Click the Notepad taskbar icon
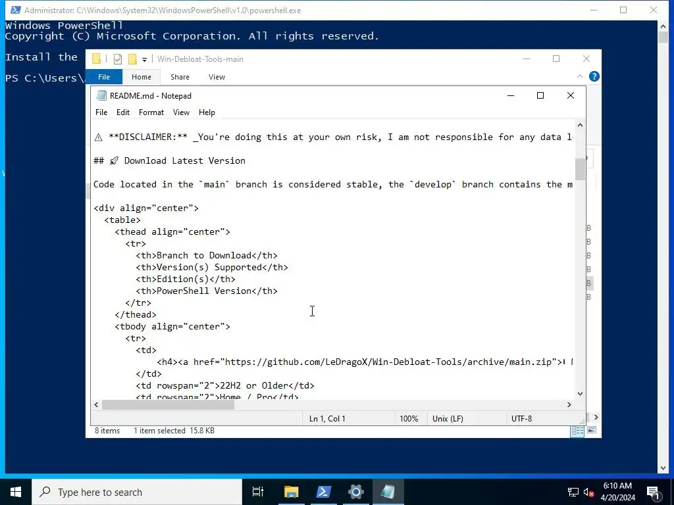 (x=388, y=492)
